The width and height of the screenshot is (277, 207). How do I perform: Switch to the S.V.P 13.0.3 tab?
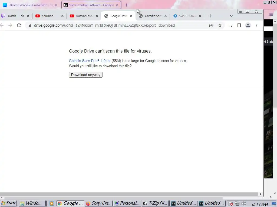click(x=187, y=16)
